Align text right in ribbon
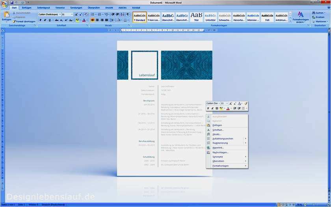 [102, 20]
